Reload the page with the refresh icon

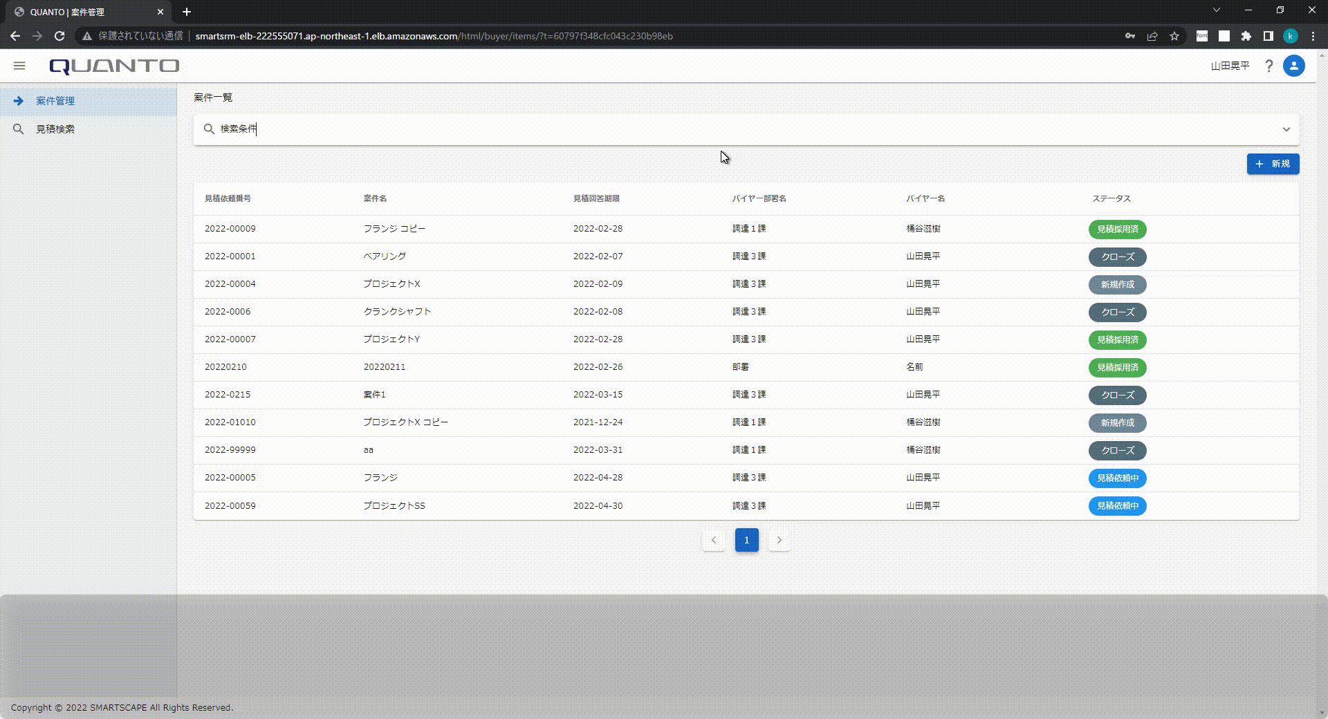click(59, 36)
